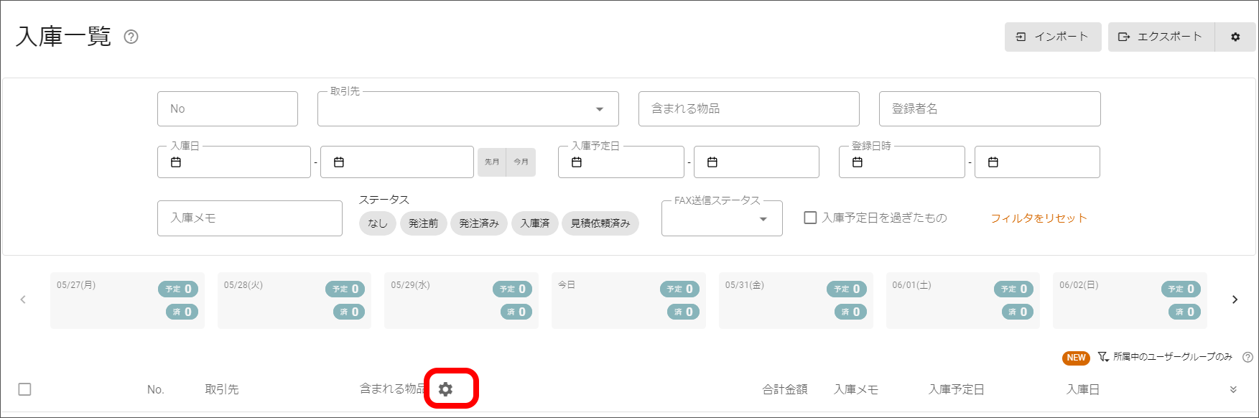The height and width of the screenshot is (418, 1259).
Task: Open column settings gear next to 含まれる物品
Action: (x=446, y=389)
